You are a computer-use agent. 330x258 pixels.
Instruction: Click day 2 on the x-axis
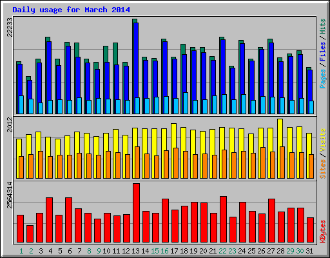coord(31,251)
